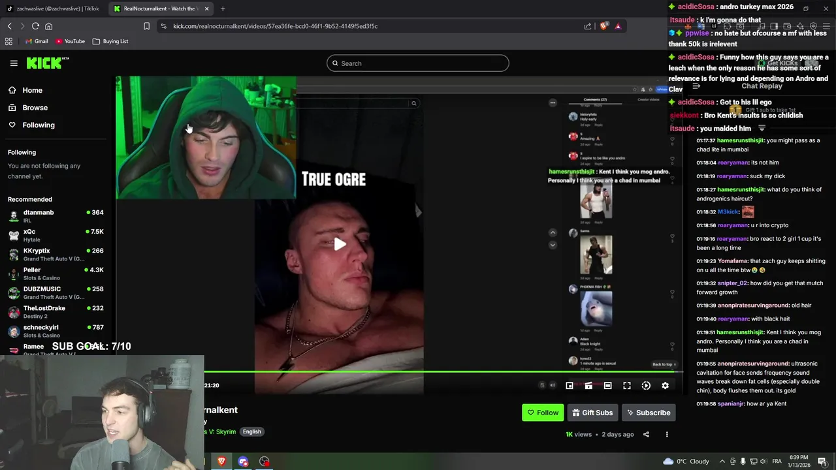Image resolution: width=836 pixels, height=470 pixels.
Task: Open more options three-dot menu under video
Action: (667, 434)
